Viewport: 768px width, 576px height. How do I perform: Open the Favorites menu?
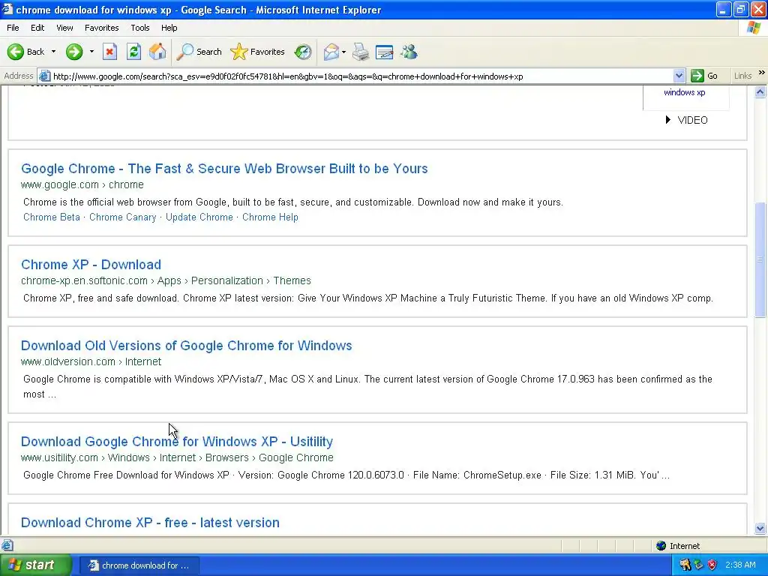tap(101, 28)
